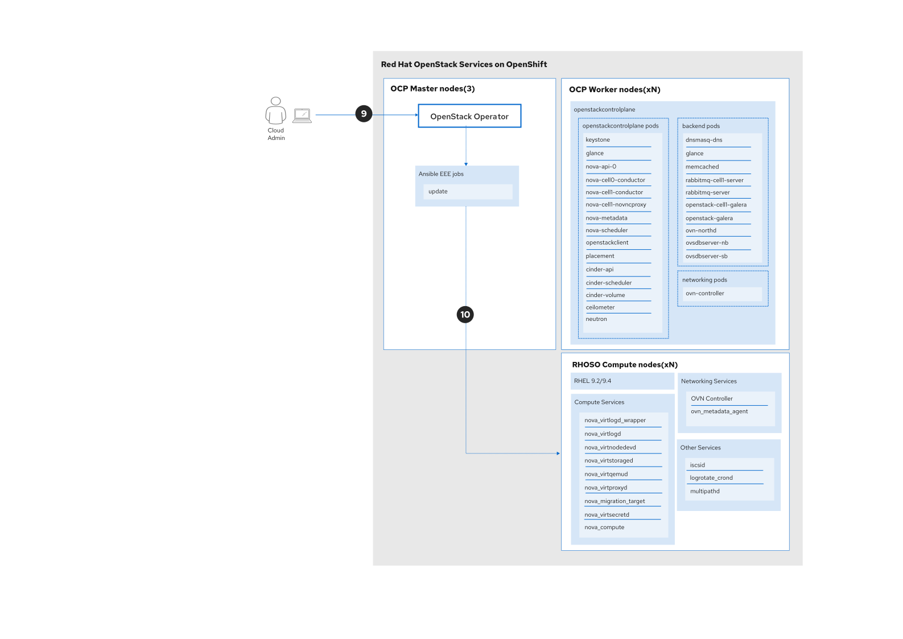Select the ovn-controller networking pod
Image resolution: width=903 pixels, height=639 pixels.
(705, 294)
